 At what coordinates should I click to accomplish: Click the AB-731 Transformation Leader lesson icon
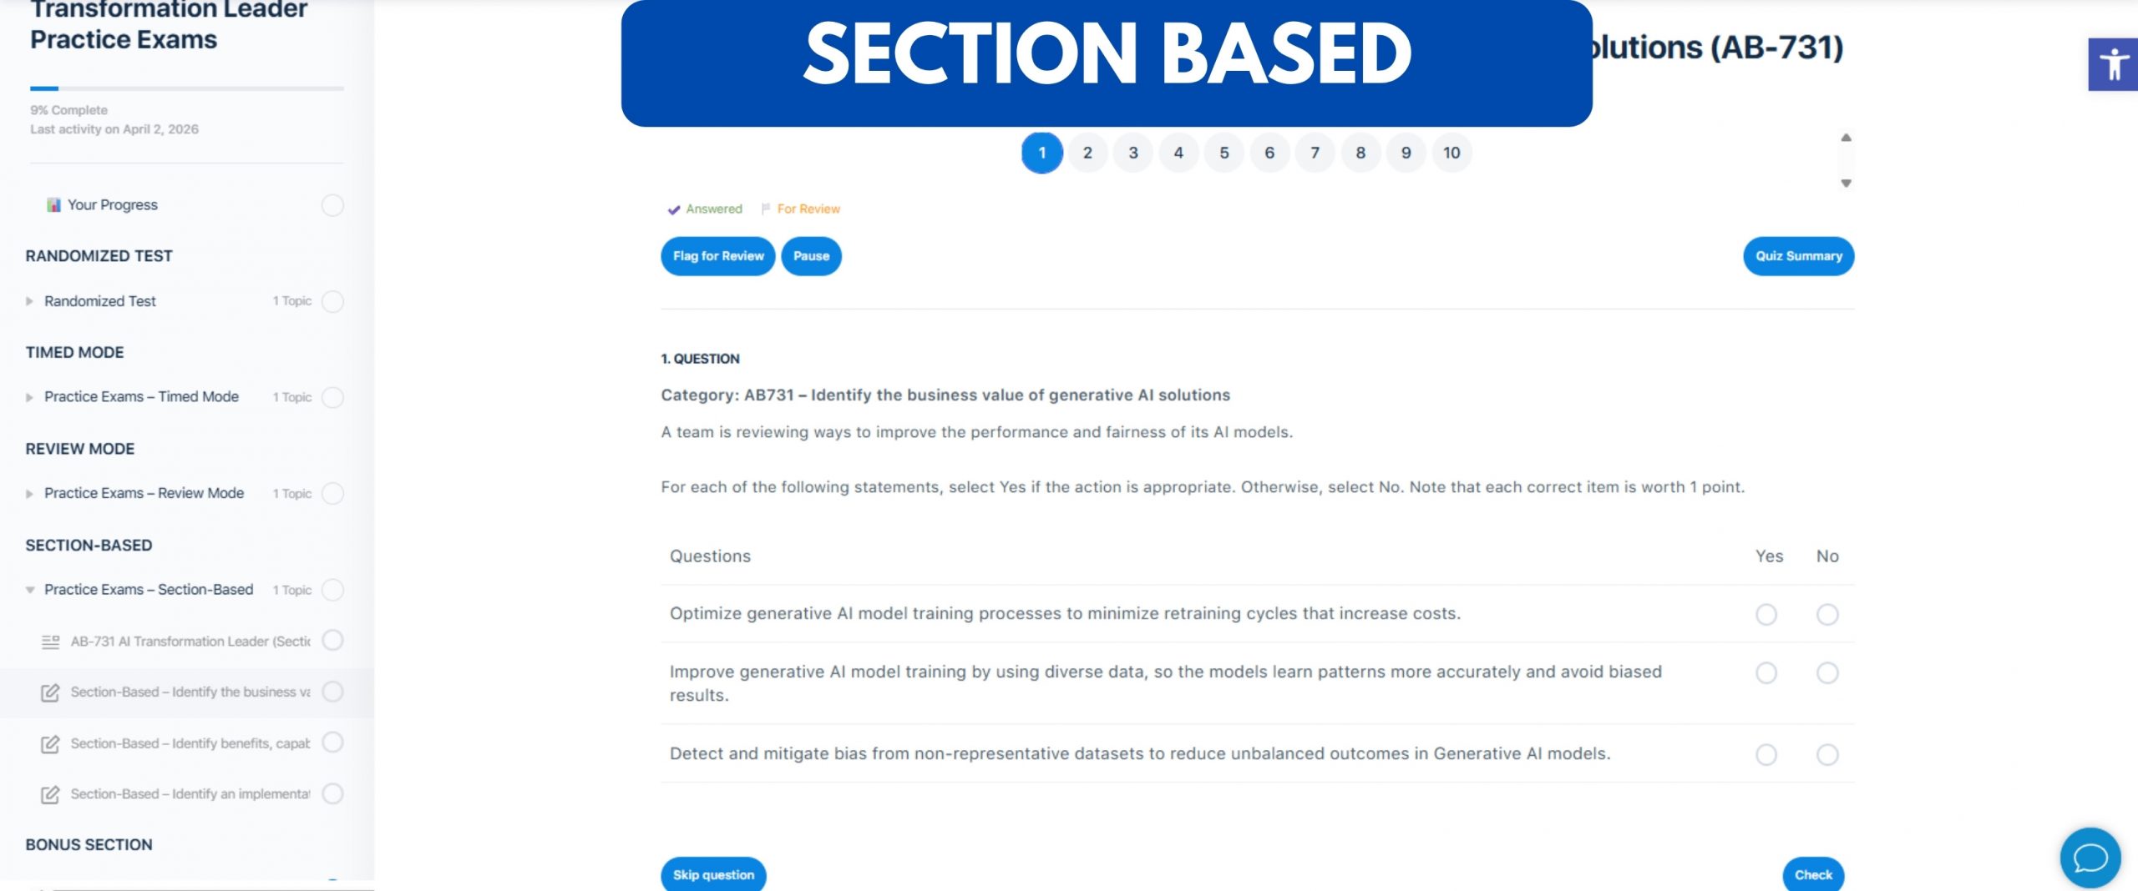point(50,641)
